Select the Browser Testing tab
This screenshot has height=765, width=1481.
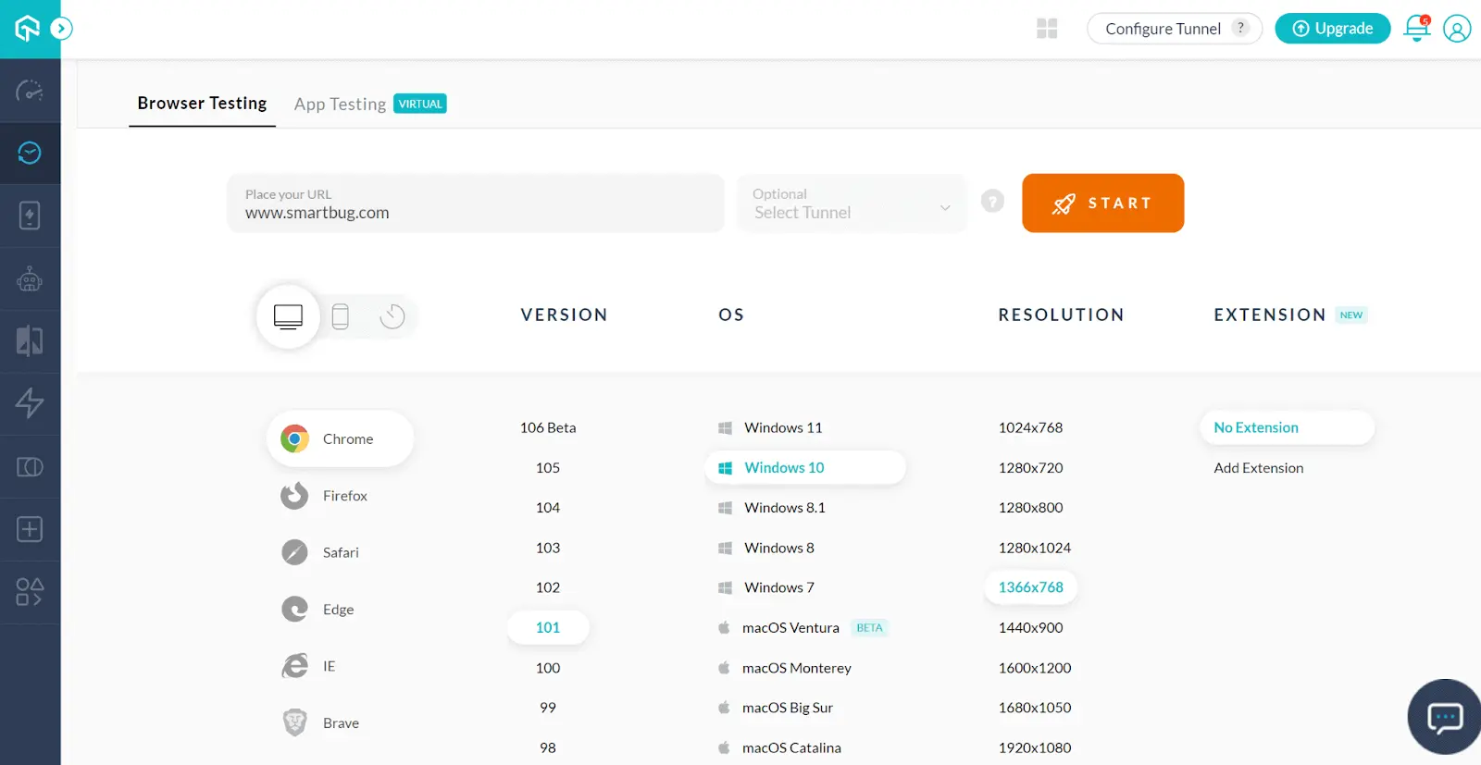tap(202, 104)
